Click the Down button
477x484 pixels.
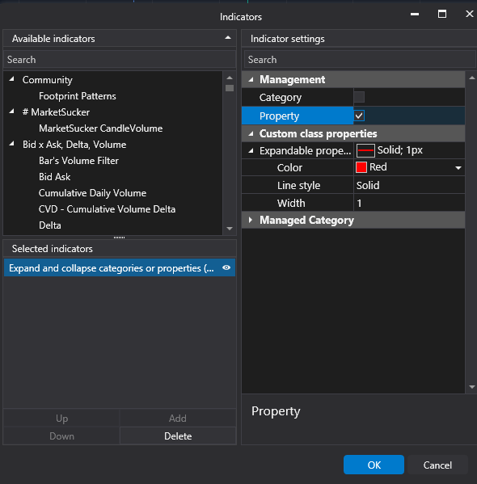[x=61, y=436]
